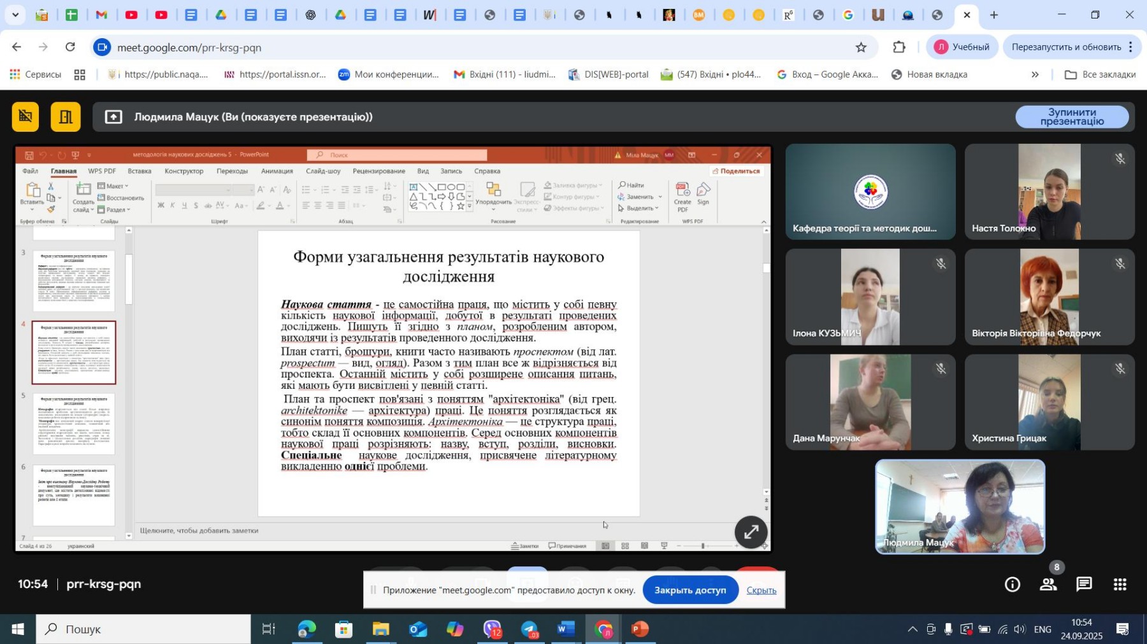Select slide 5 thumbnail in slide panel

pyautogui.click(x=74, y=424)
